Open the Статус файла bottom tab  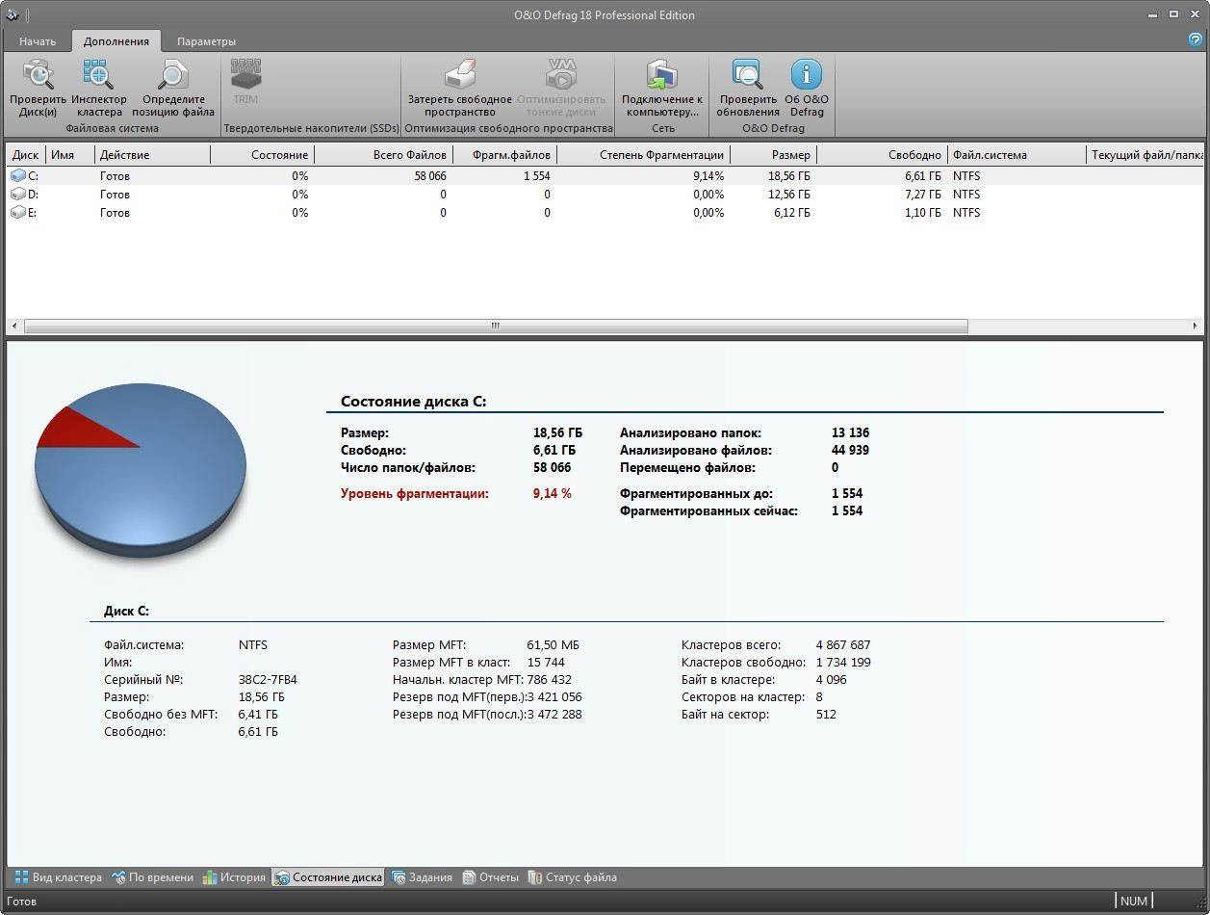coord(572,877)
